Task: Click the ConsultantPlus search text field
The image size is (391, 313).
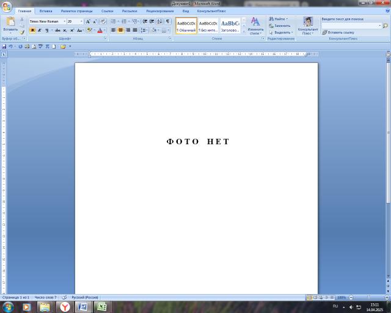Action: 351,26
